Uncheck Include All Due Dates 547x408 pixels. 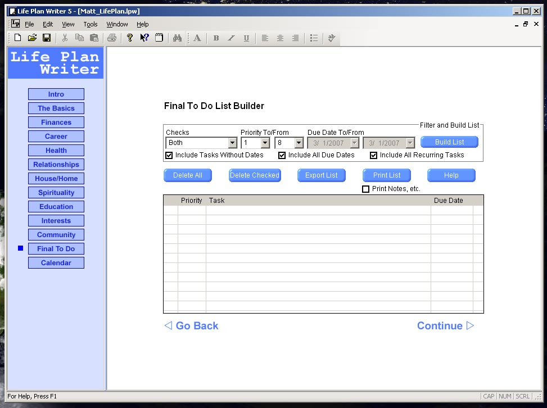pyautogui.click(x=282, y=155)
